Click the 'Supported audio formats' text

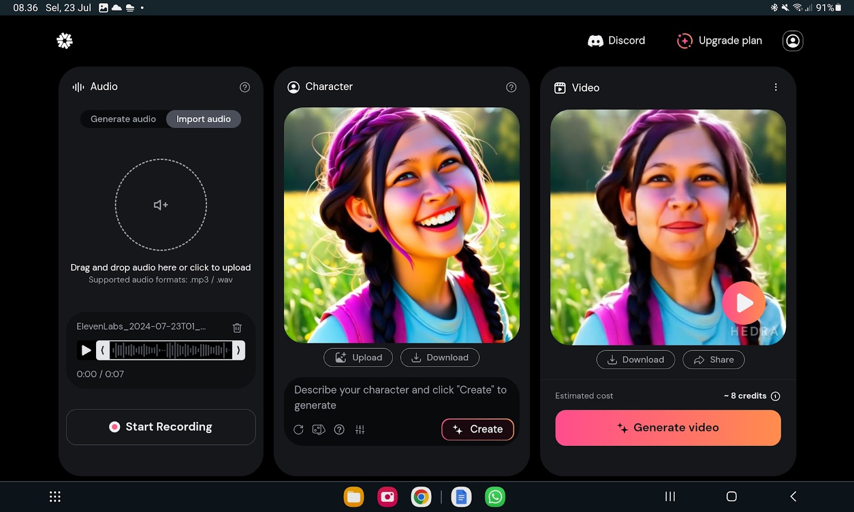(161, 279)
